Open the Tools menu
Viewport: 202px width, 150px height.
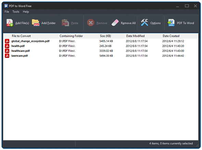point(16,12)
